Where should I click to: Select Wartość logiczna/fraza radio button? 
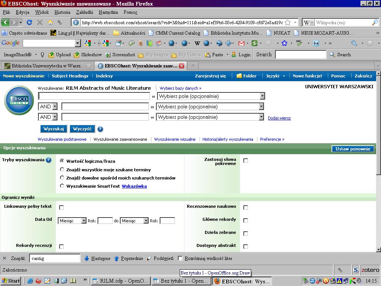62,161
